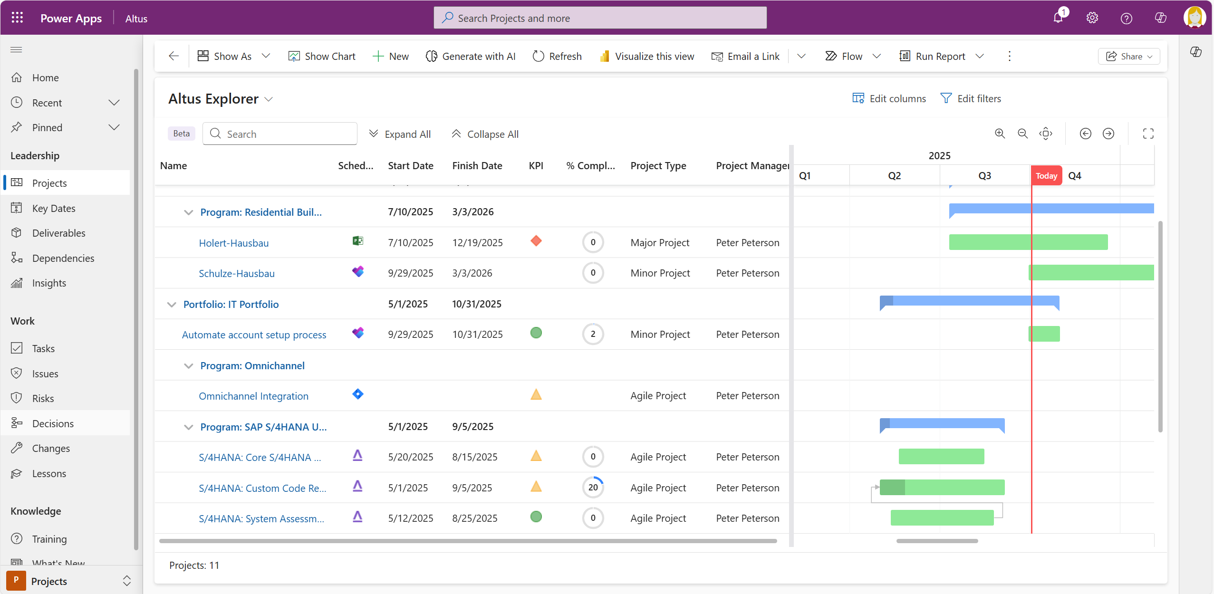
Task: Open the Holert-Hausbau project link
Action: [x=233, y=243]
